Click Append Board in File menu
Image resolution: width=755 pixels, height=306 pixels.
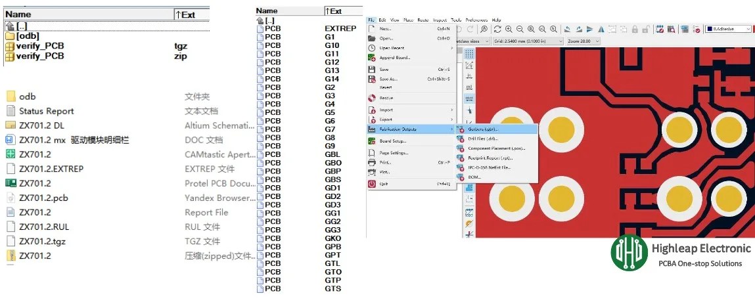(x=411, y=58)
